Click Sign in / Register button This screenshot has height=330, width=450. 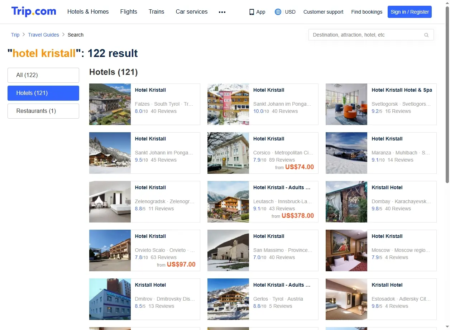pos(410,12)
